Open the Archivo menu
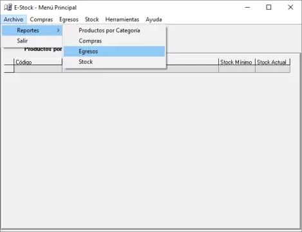 click(14, 19)
